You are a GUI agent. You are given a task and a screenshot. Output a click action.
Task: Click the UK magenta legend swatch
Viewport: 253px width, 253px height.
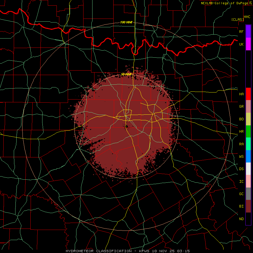click(x=248, y=44)
